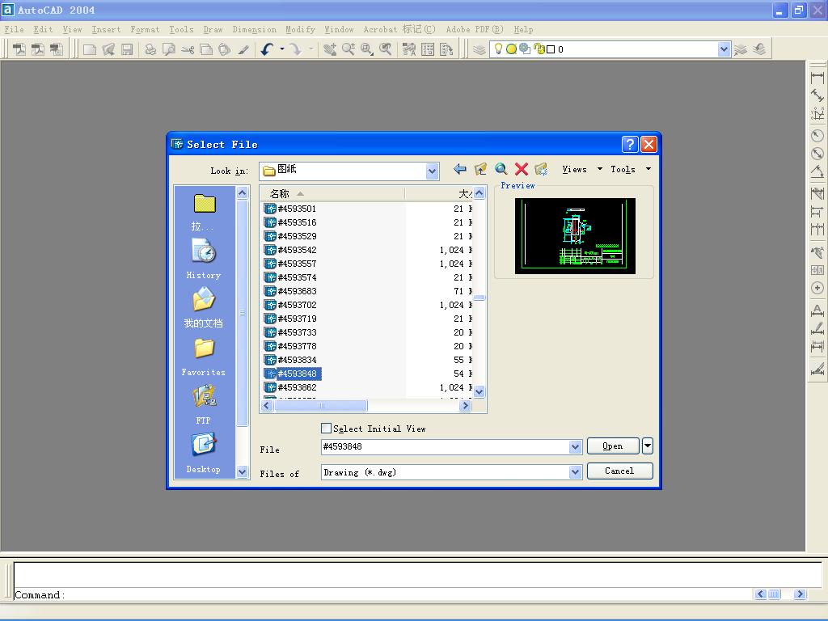
Task: Open the Modify menu
Action: (x=300, y=30)
